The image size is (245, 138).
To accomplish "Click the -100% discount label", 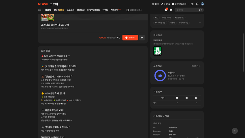I will [103, 38].
